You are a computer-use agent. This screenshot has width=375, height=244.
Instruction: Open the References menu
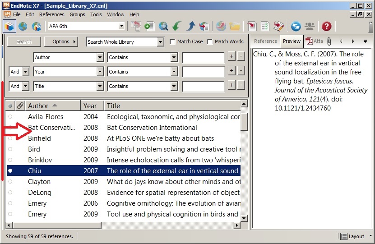51,14
